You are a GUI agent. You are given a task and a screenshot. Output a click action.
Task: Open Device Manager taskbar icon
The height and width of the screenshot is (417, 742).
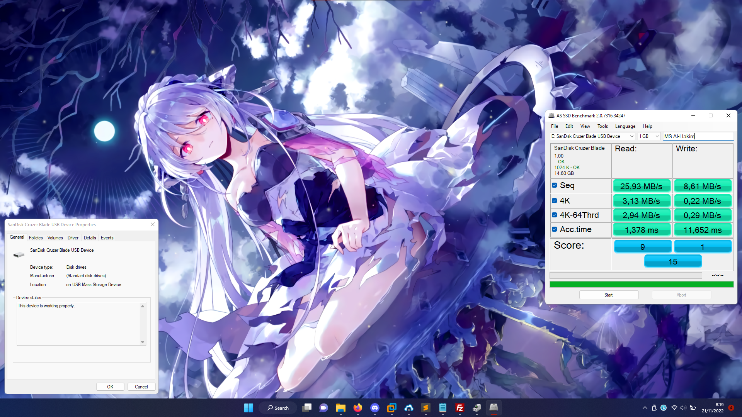coord(477,408)
